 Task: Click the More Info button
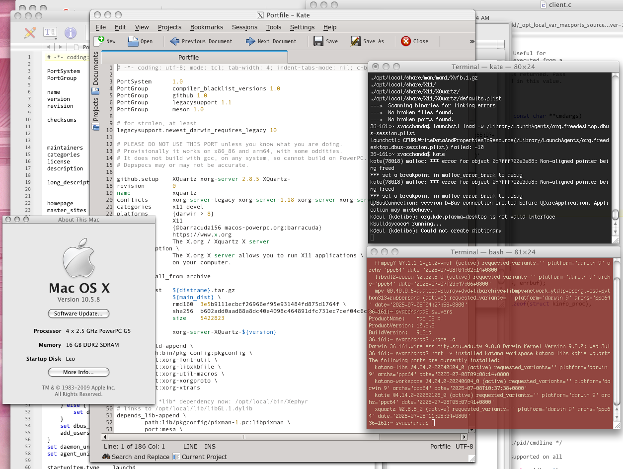[x=78, y=372]
